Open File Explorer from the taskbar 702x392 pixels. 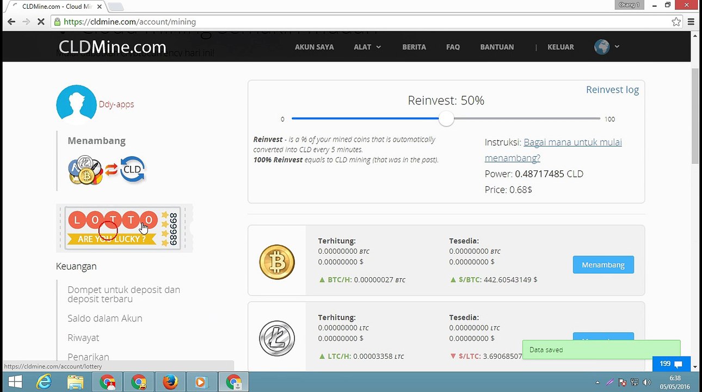(x=75, y=382)
